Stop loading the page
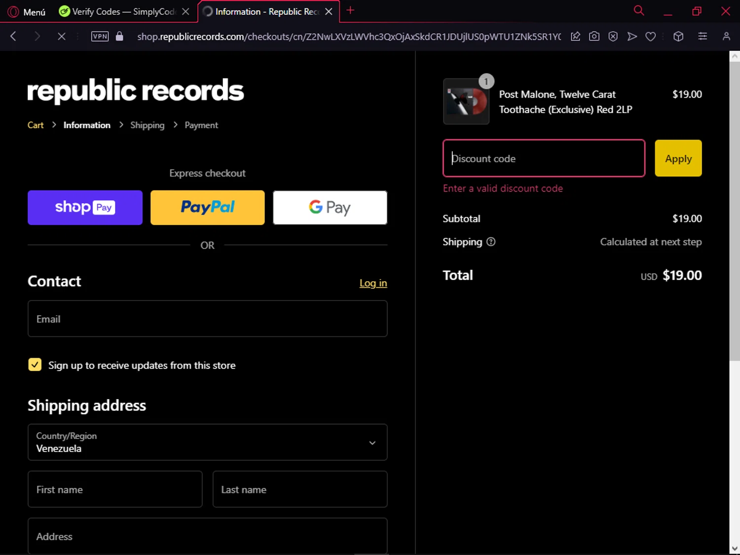This screenshot has width=740, height=555. point(61,36)
